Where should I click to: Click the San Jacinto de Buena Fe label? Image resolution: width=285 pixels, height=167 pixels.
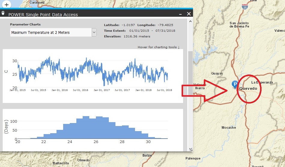[239, 25]
